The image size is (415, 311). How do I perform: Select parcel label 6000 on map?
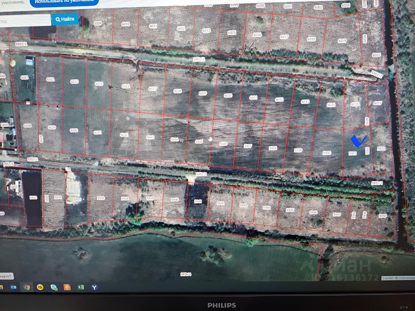(x=260, y=5)
